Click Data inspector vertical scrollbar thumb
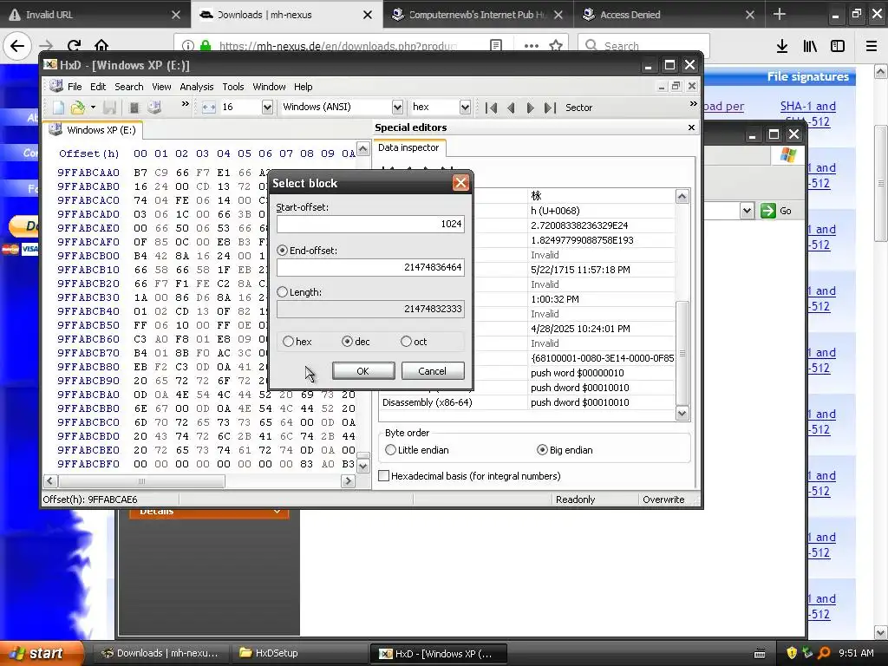Viewport: 888px width, 666px height. 682,354
